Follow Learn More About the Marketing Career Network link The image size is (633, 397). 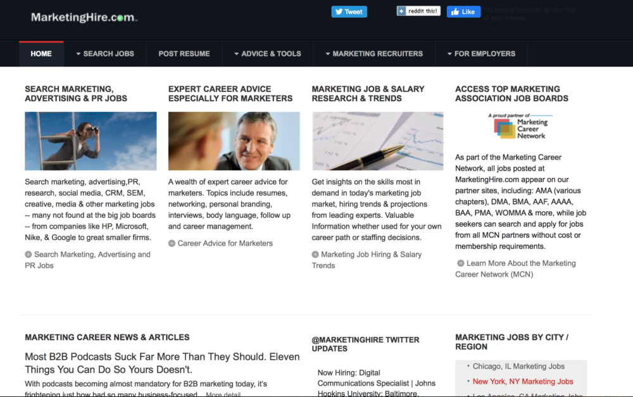coord(515,269)
